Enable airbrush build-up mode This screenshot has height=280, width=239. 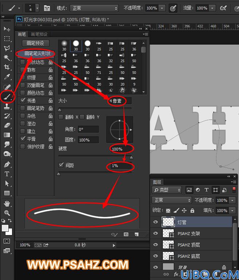tap(223, 8)
